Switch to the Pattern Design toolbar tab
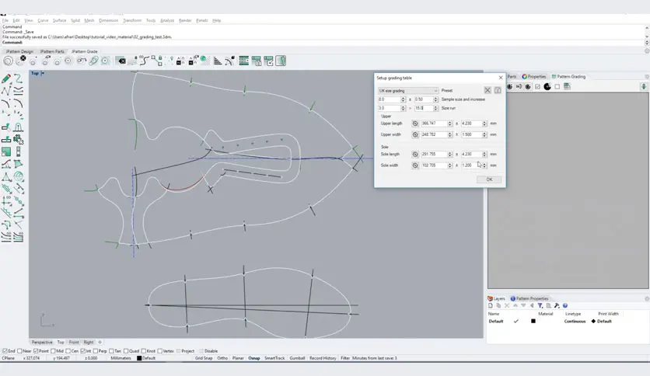650x376 pixels. tap(19, 51)
